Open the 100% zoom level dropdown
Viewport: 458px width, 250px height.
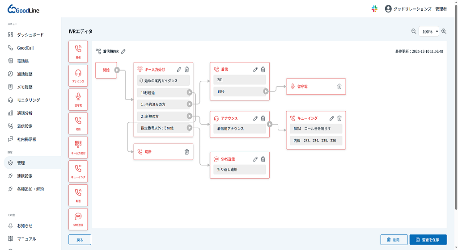[428, 31]
